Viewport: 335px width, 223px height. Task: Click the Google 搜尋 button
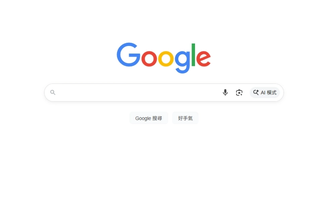click(x=149, y=118)
